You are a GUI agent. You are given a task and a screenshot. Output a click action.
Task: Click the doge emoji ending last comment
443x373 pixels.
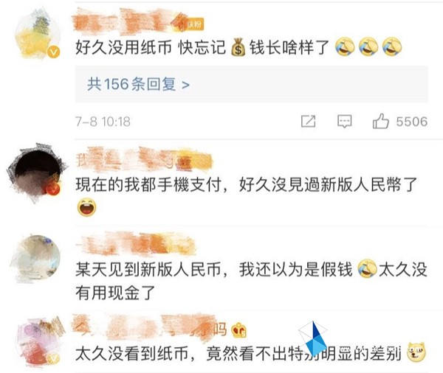click(x=416, y=352)
